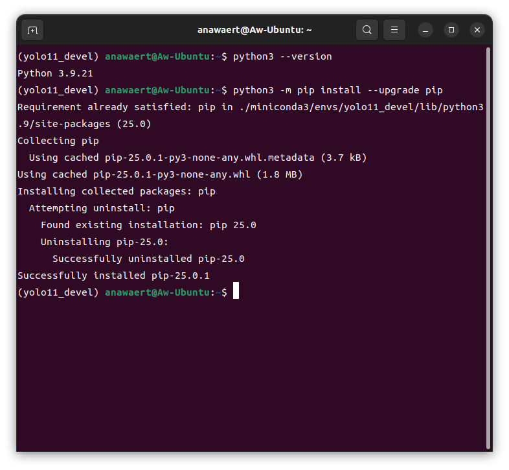Viewport: 509px width, 470px height.
Task: Minimize the terminal window
Action: click(x=425, y=30)
